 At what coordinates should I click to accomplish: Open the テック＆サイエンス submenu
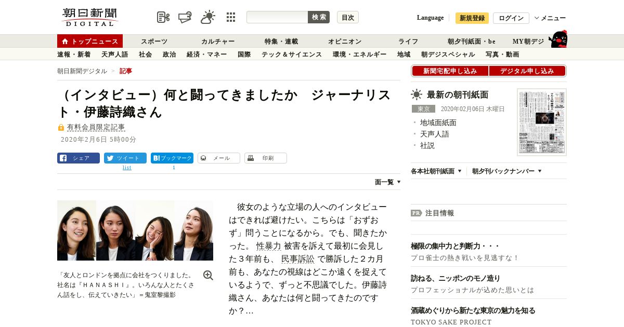[292, 54]
